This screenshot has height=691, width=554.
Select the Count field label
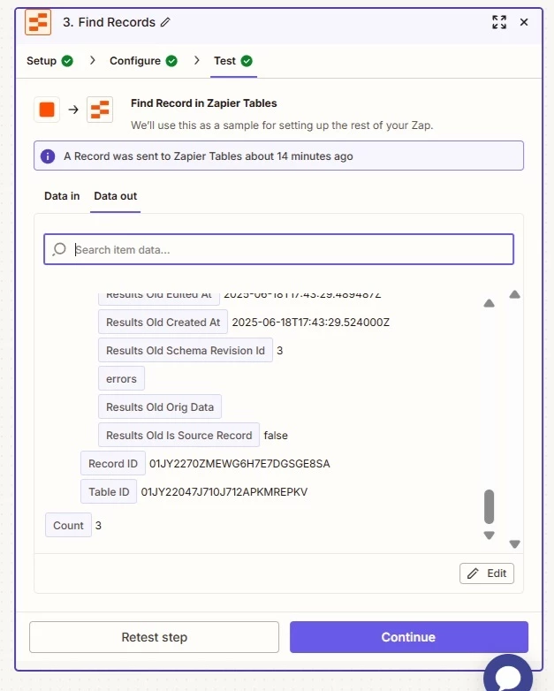point(68,525)
